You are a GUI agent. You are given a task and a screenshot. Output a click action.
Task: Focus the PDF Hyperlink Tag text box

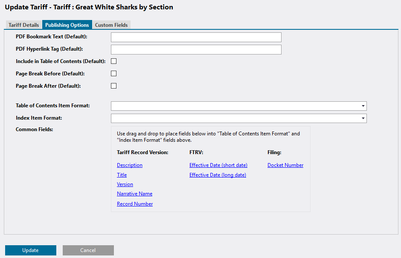coord(196,49)
